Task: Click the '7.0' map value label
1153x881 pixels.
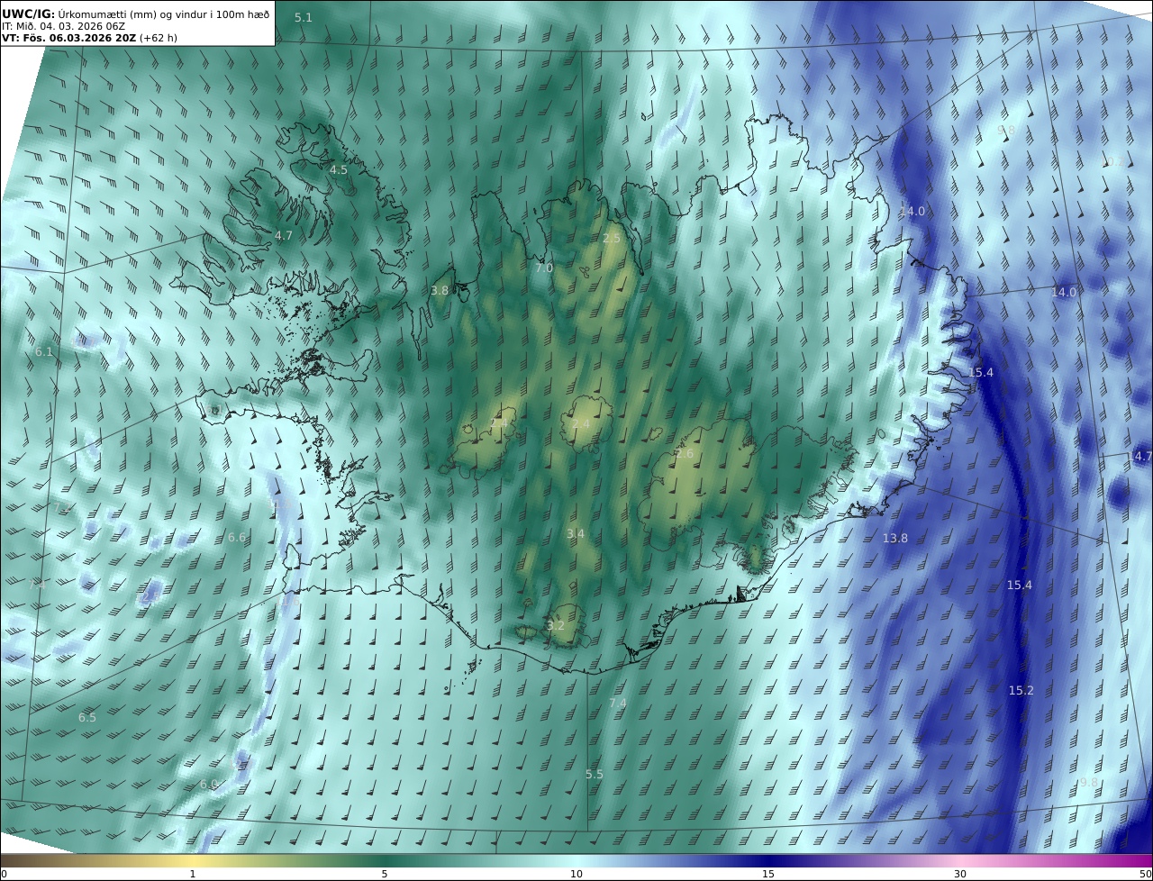Action: click(544, 268)
